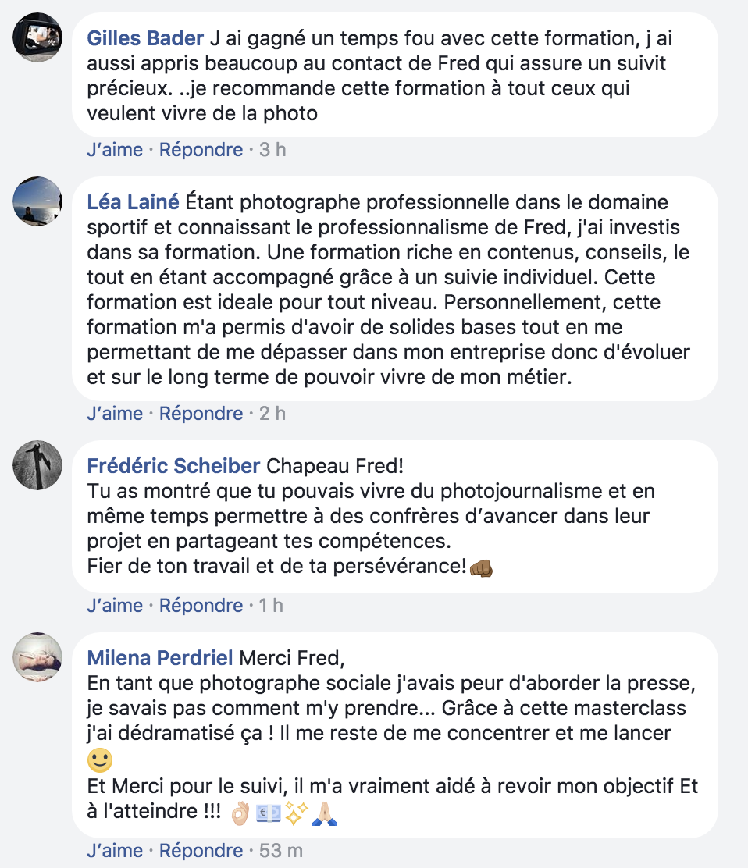Open Léa Lainé's profile name link
The width and height of the screenshot is (748, 868).
[x=133, y=202]
